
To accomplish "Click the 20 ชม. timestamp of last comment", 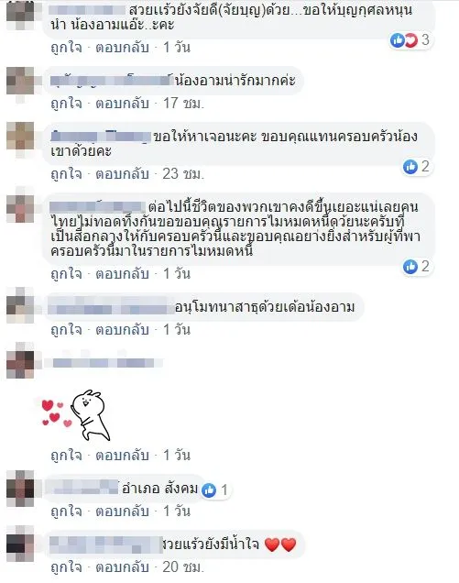I will 183,567.
